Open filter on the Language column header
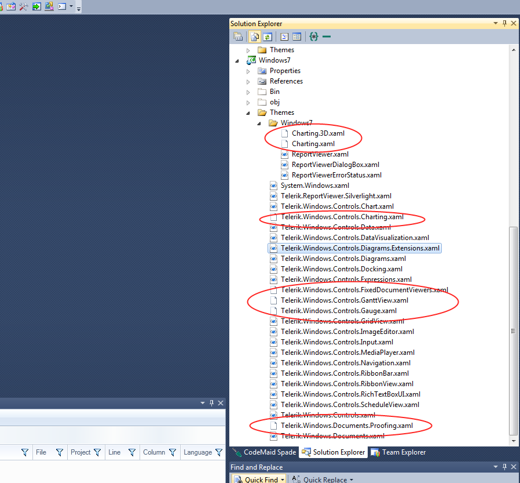The image size is (520, 483). click(219, 452)
